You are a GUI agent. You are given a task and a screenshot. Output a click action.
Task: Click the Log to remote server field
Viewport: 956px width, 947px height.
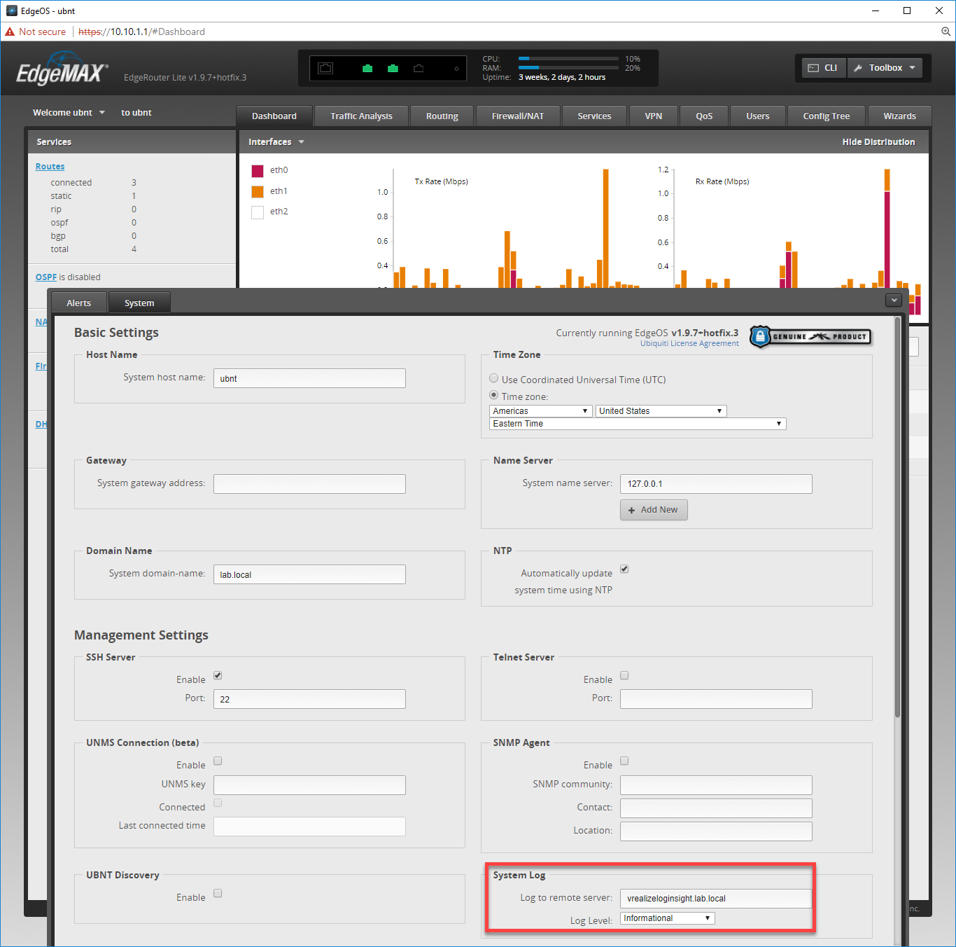tap(716, 899)
